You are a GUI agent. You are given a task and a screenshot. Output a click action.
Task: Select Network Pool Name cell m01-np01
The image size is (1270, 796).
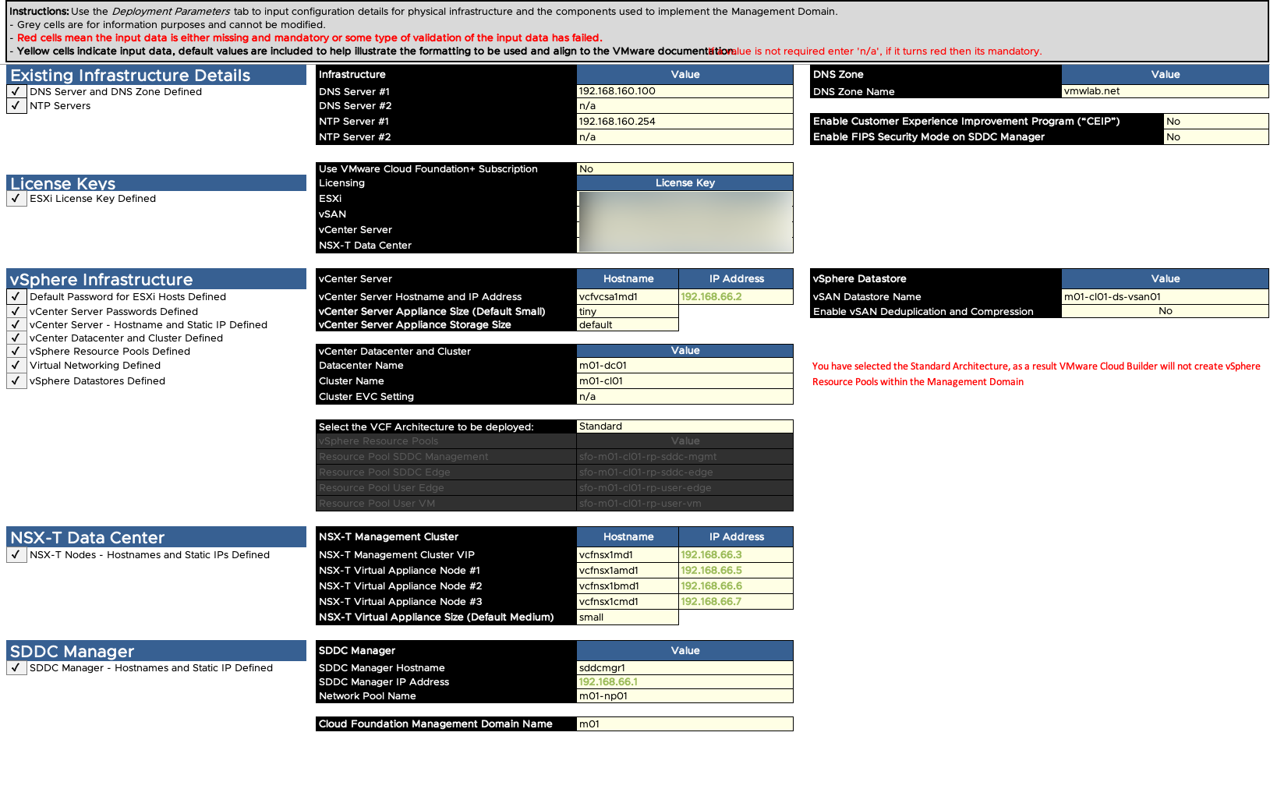pyautogui.click(x=685, y=696)
